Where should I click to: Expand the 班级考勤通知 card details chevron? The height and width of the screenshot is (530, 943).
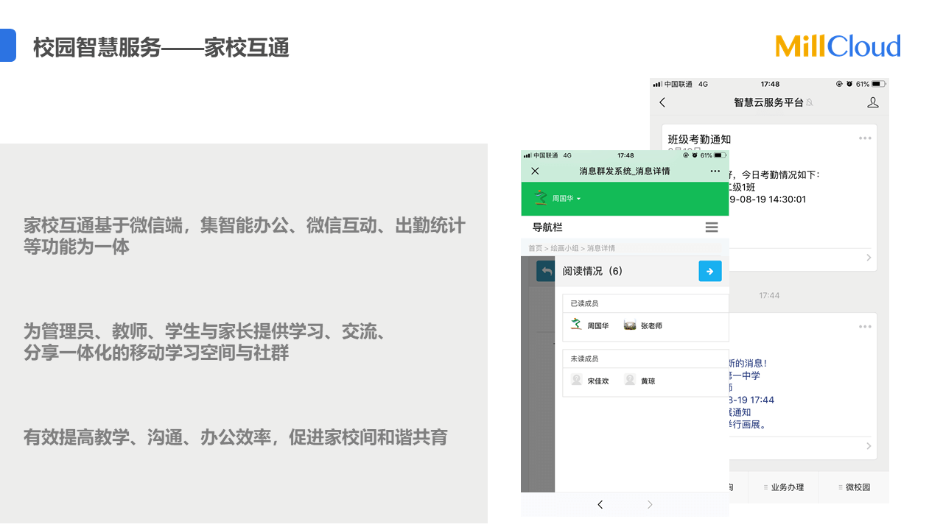869,258
